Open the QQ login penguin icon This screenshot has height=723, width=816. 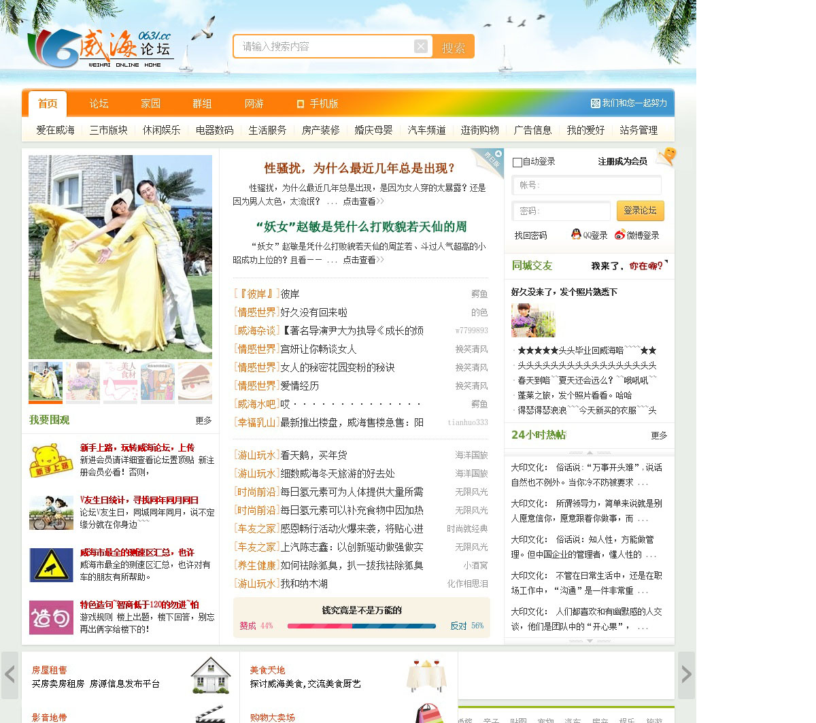576,234
